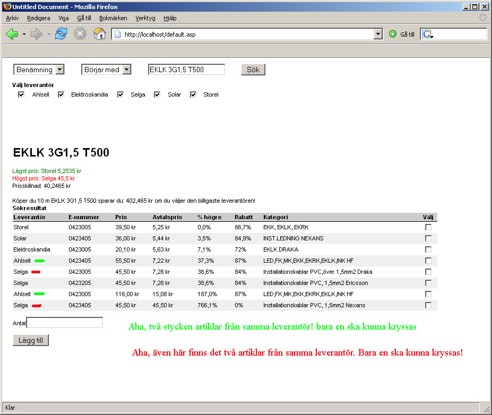Go to the home page icon
This screenshot has width=492, height=415.
click(x=99, y=33)
